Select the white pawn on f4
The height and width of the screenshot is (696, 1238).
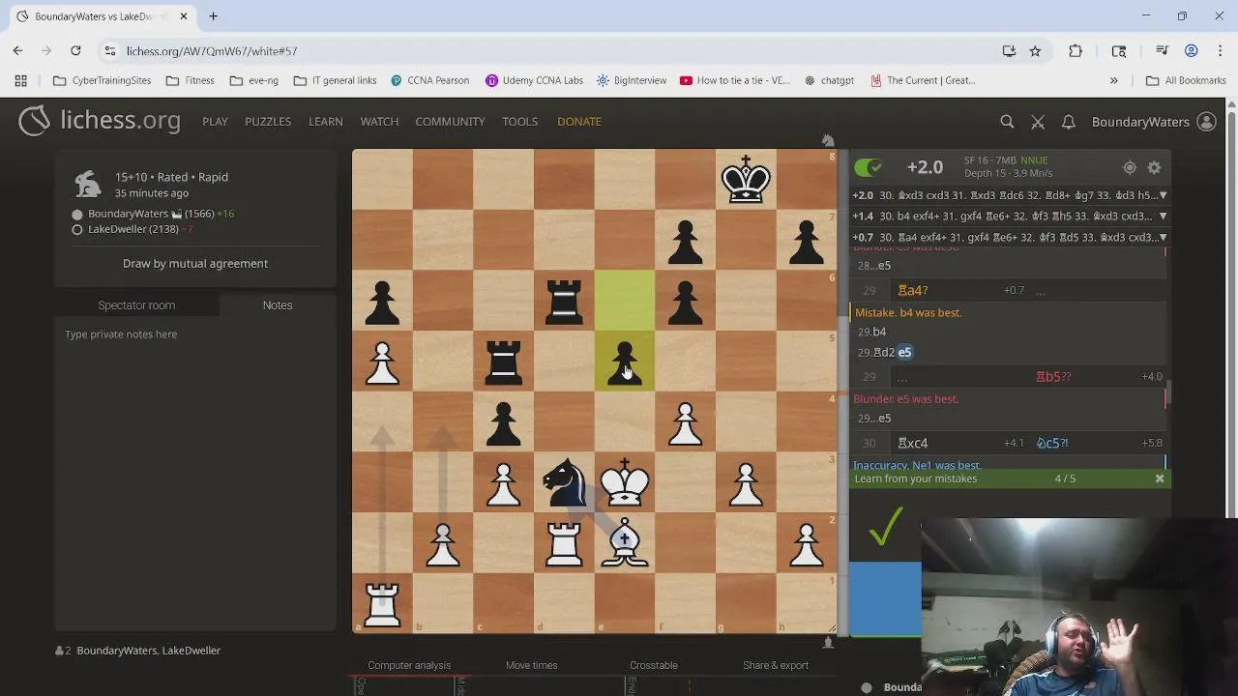[685, 422]
